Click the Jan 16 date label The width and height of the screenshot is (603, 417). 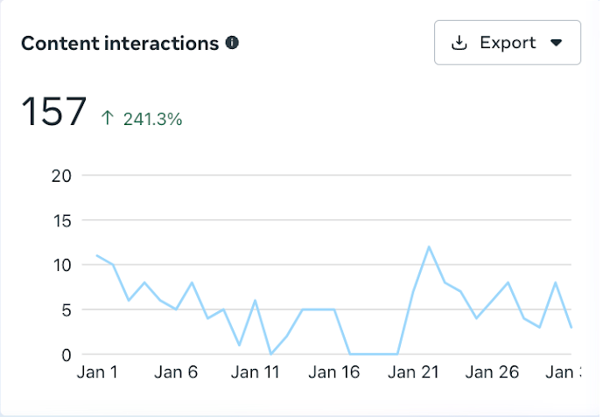[335, 372]
